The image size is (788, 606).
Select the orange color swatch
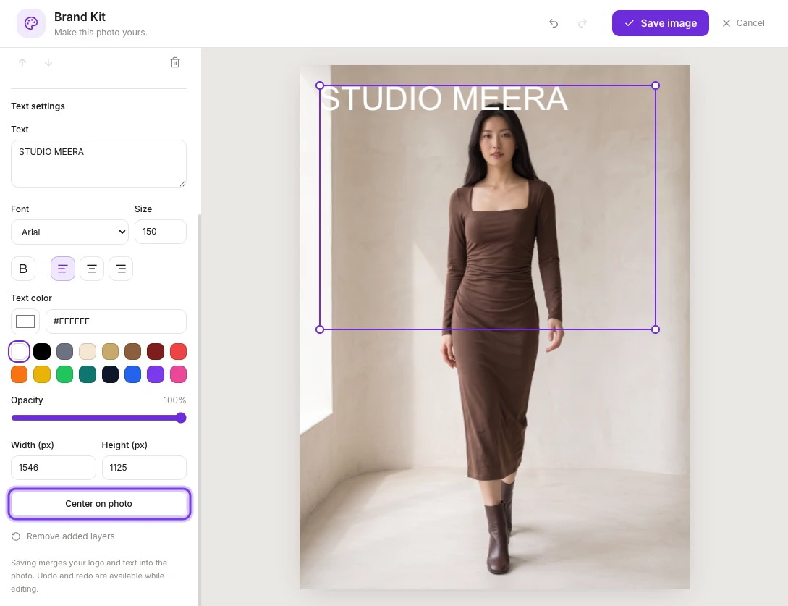pos(19,374)
